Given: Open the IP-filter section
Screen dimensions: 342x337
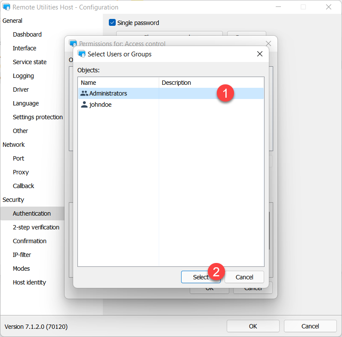Looking at the screenshot, I should tap(22, 255).
